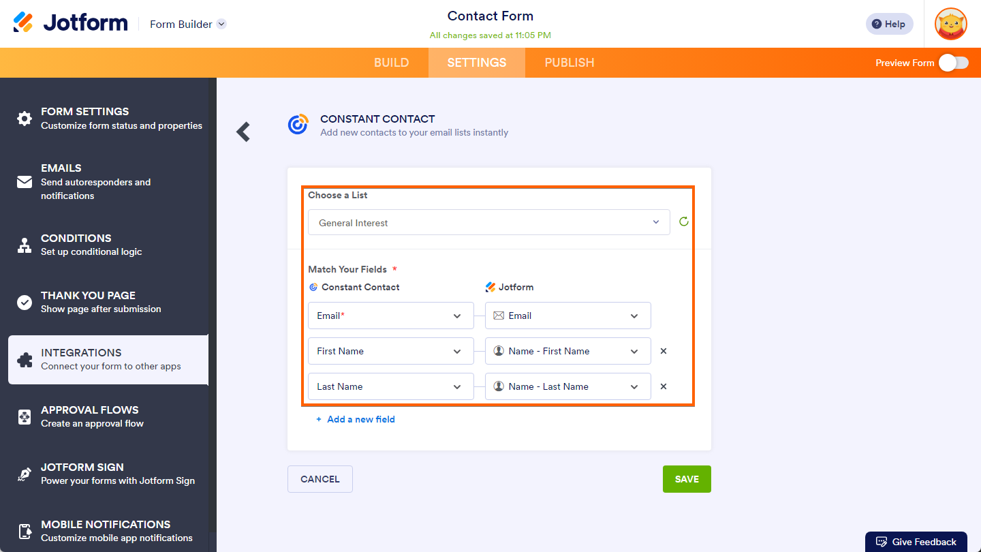Open the Name - First Name Jotform dropdown
Screen dimensions: 981x552
coord(567,351)
